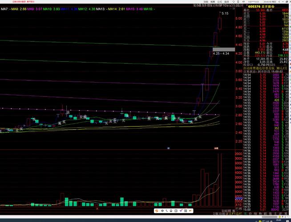Click the IME skin shirt icon
The height and width of the screenshot is (222, 291).
click(191, 210)
